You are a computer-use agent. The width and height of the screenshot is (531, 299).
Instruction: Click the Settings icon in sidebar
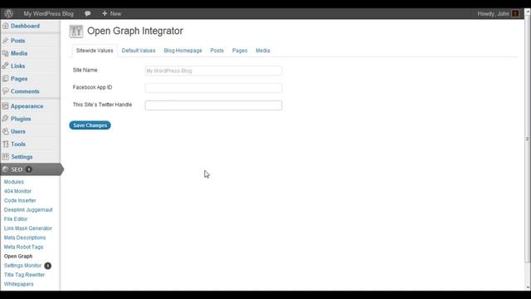(6, 157)
